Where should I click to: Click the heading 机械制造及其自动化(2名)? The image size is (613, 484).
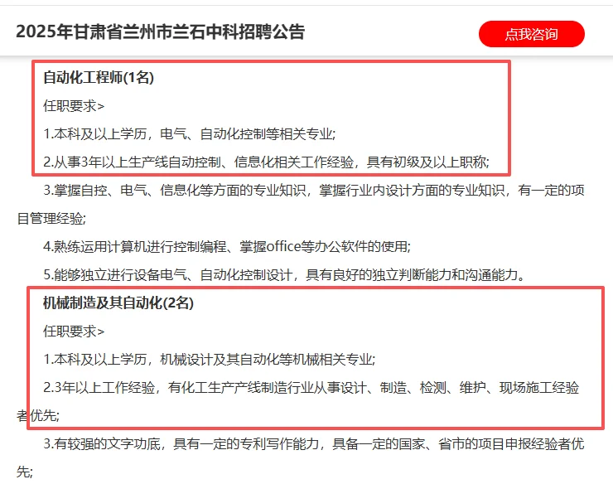click(118, 302)
